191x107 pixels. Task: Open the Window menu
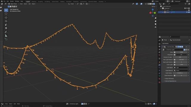pos(17,1)
